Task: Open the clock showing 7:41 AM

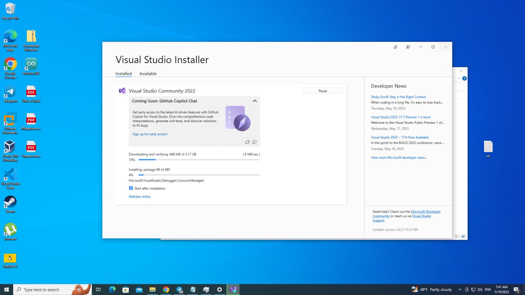Action: click(502, 290)
